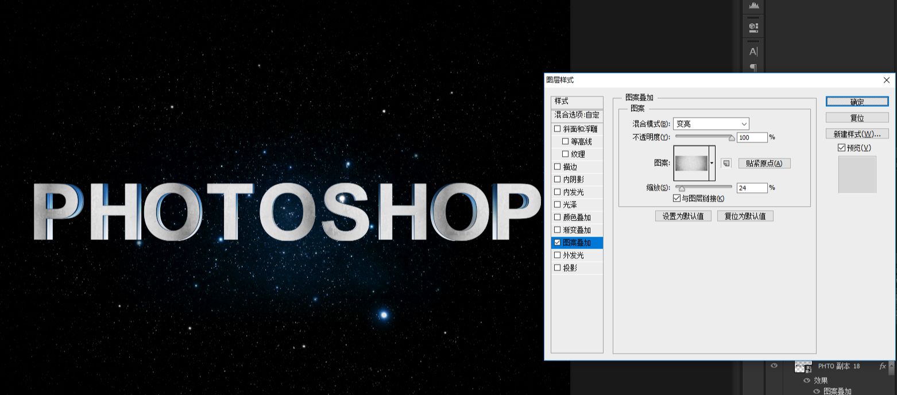Click the 效果 label in layers panel
Screen dimensions: 897x395
click(821, 380)
